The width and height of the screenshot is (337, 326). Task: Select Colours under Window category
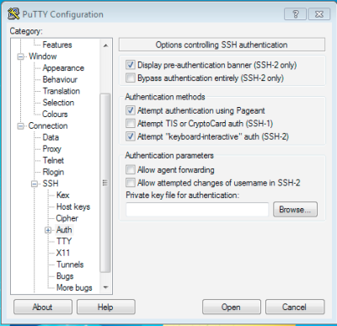pos(55,114)
